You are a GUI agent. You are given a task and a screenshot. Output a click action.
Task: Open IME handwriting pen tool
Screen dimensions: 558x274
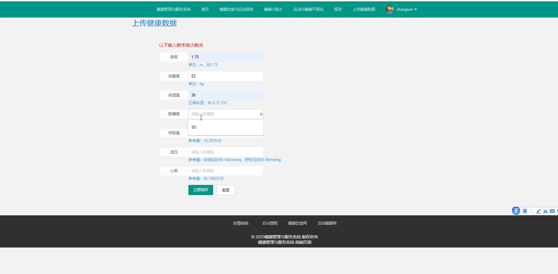pyautogui.click(x=538, y=211)
